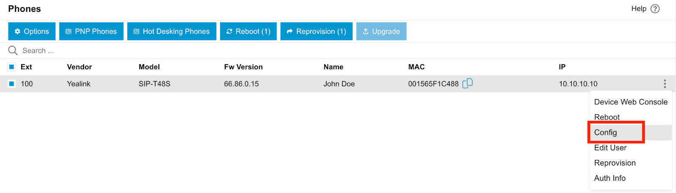Click the help question mark icon
Viewport: 676px width, 193px height.
655,9
